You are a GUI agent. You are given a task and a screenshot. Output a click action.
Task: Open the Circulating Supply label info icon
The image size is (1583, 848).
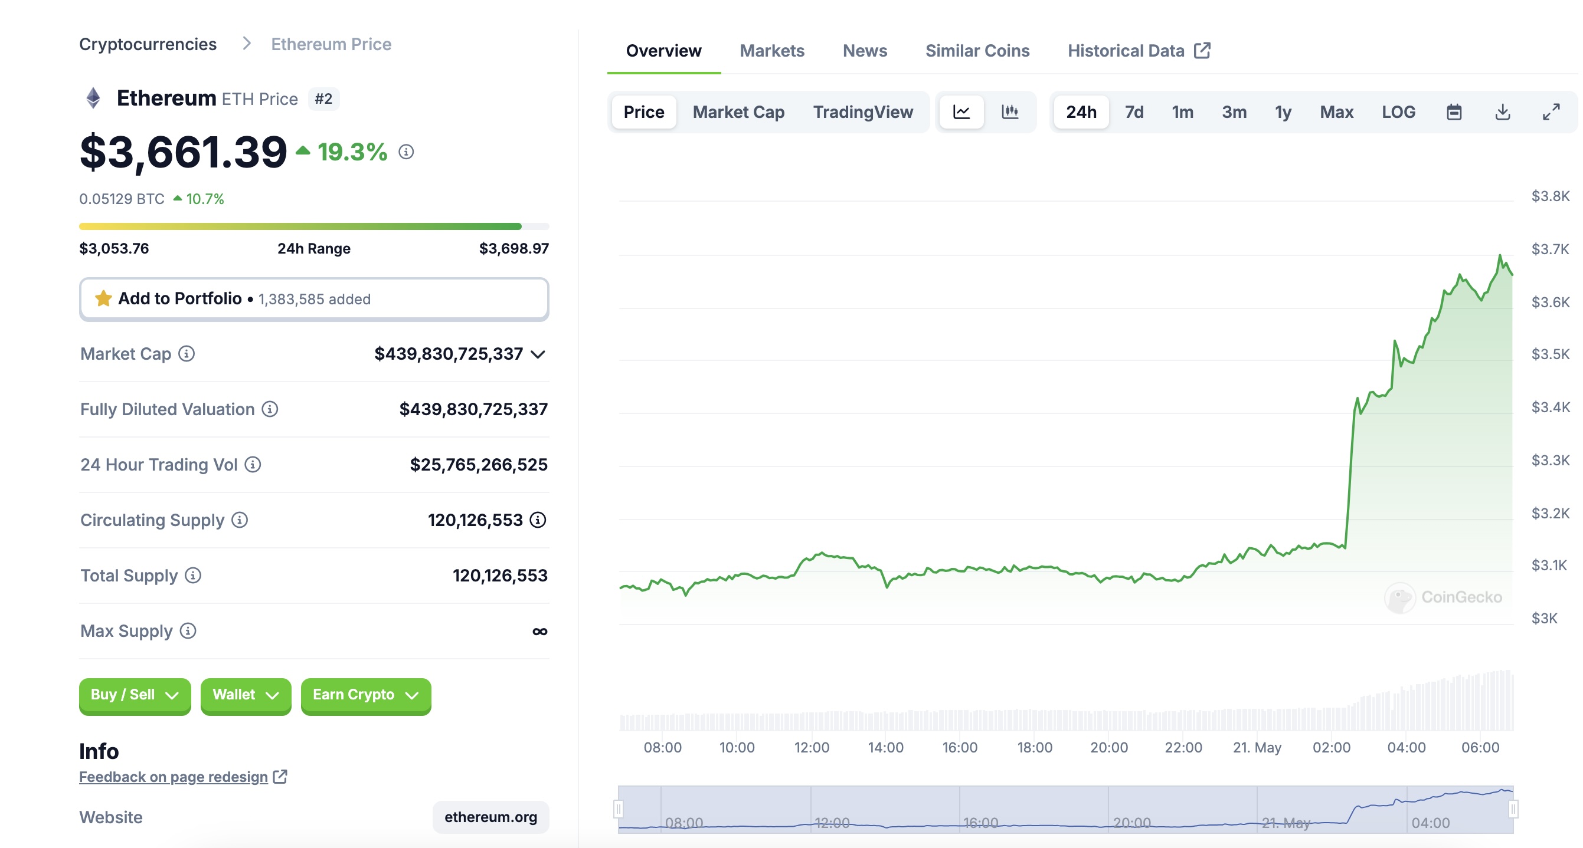(240, 520)
